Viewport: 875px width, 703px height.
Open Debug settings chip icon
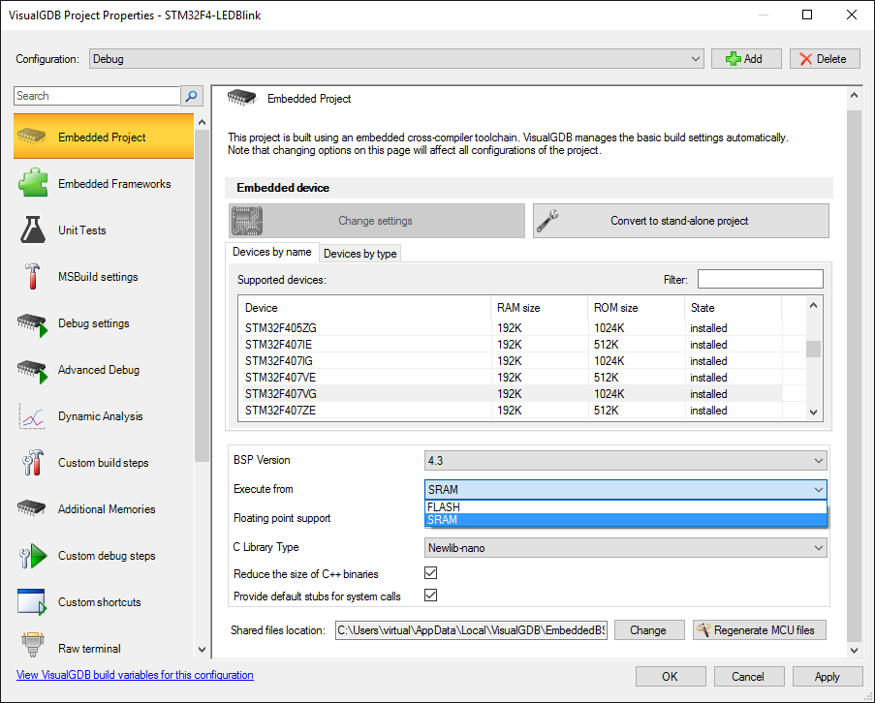coord(32,323)
